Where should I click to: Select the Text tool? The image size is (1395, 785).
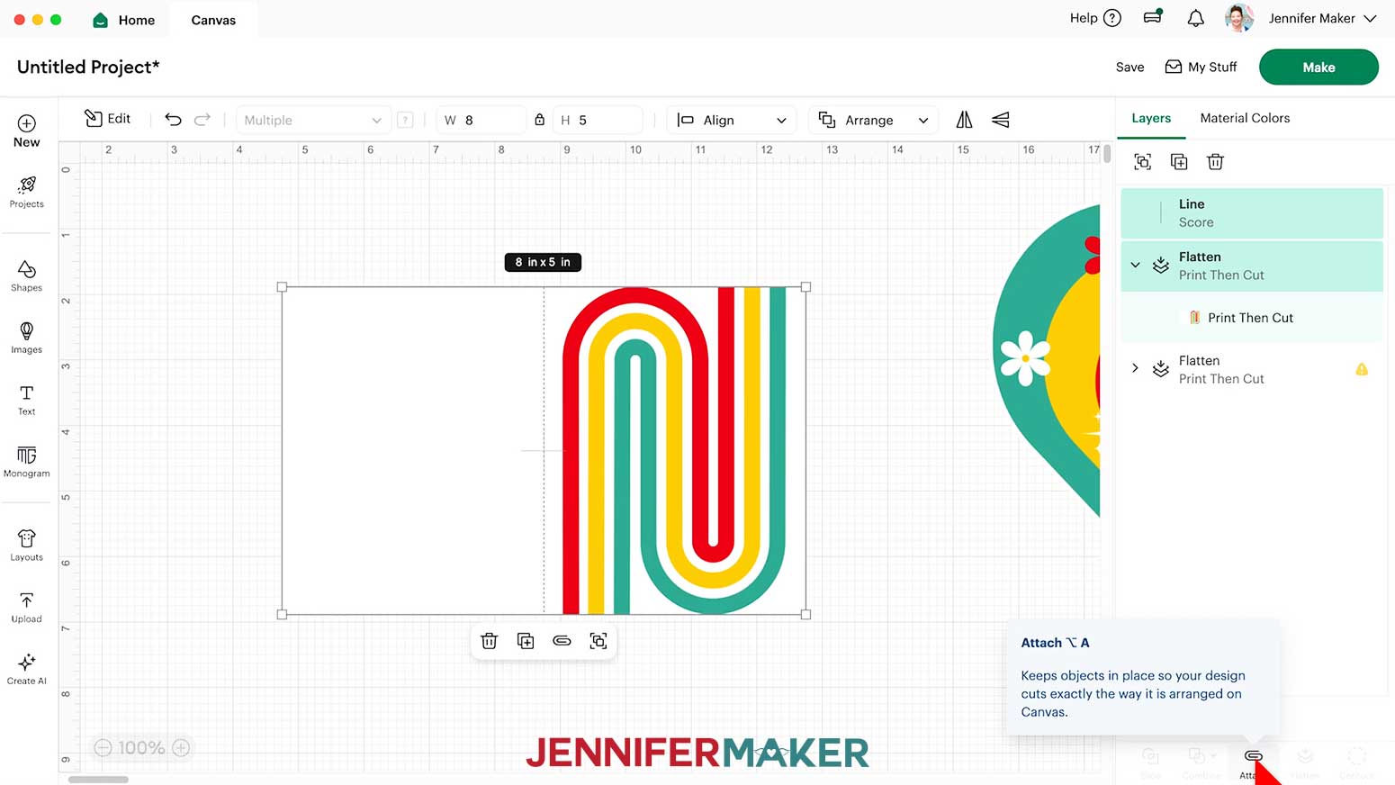(x=27, y=400)
